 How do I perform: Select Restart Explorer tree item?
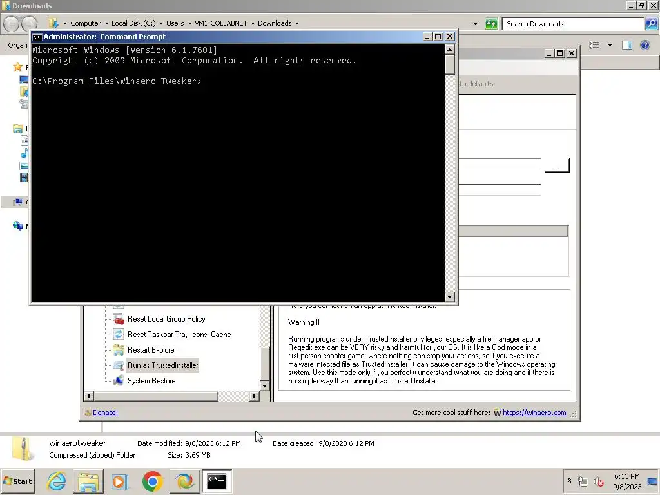click(x=152, y=350)
